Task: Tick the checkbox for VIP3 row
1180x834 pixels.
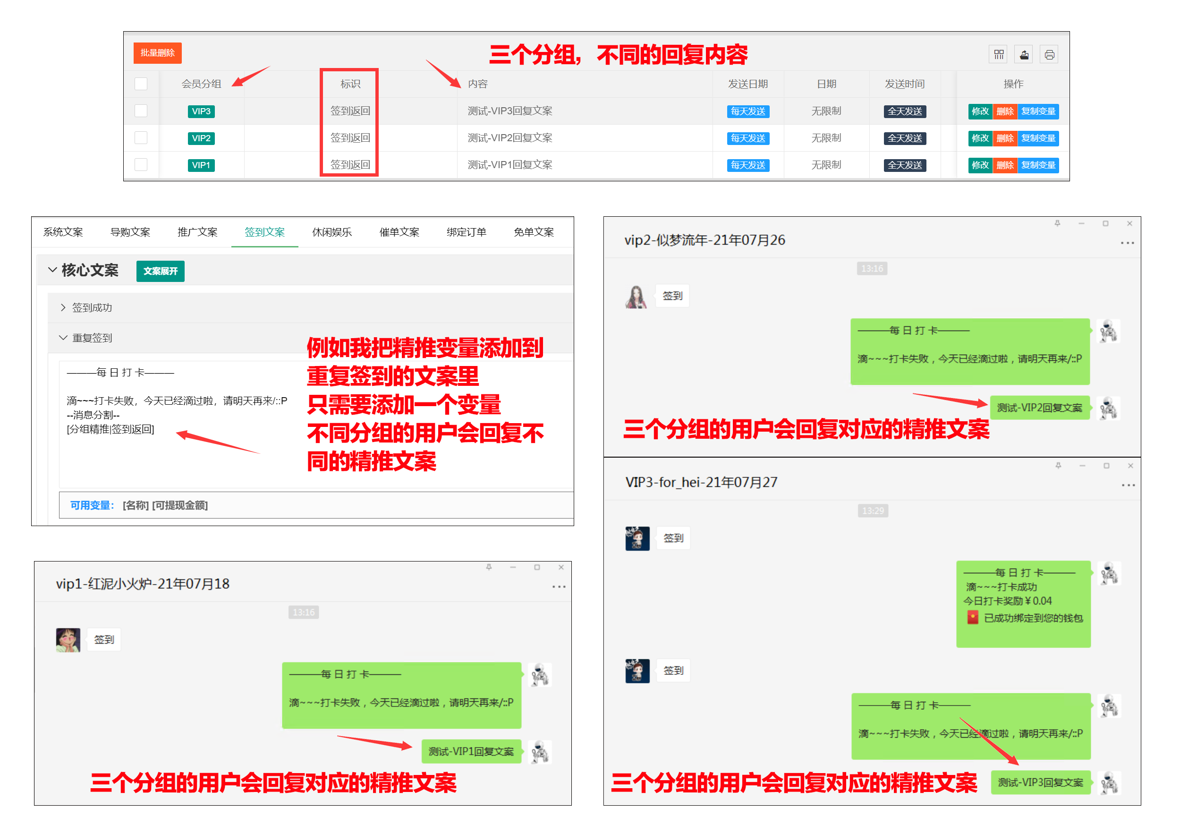Action: point(141,111)
